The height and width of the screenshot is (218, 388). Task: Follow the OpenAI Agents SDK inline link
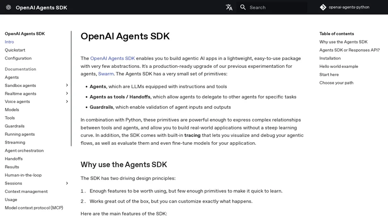click(x=113, y=58)
